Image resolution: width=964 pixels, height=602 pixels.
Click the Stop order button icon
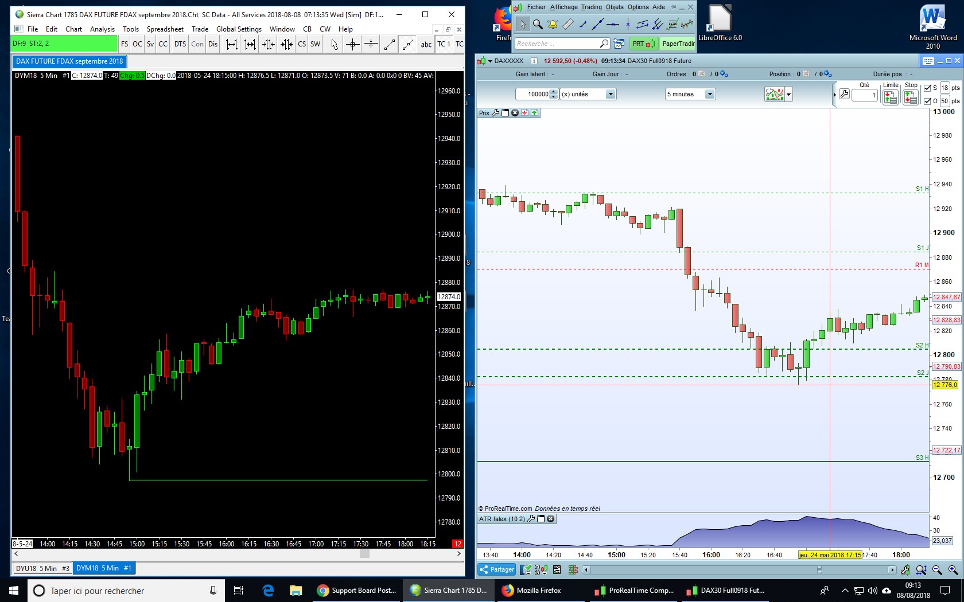pos(911,98)
